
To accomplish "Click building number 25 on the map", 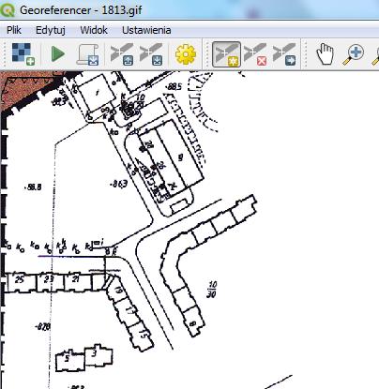I will 20,279.
